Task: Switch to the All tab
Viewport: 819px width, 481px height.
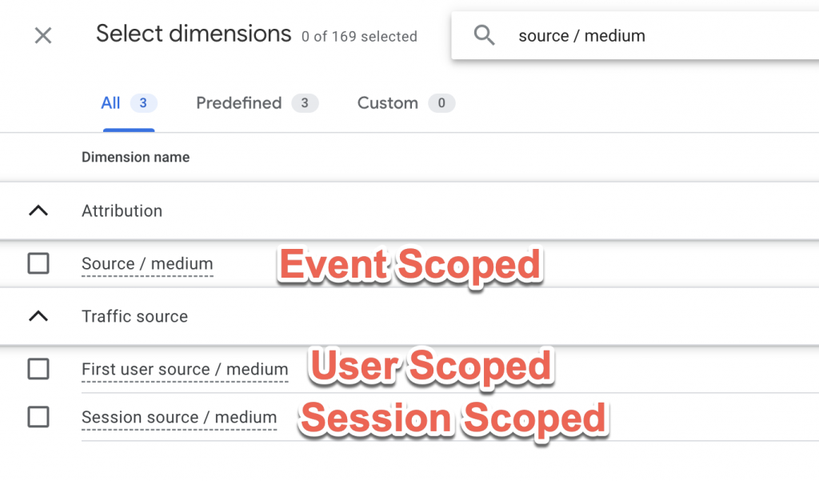Action: 129,103
